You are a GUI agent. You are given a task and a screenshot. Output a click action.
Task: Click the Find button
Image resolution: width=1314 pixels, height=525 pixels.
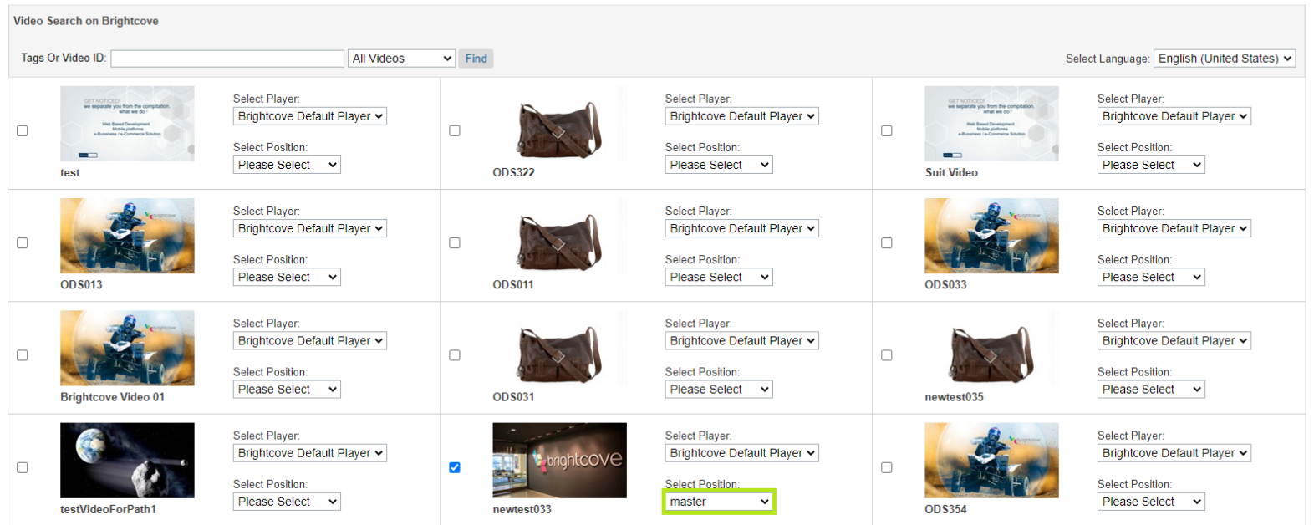[x=476, y=59]
